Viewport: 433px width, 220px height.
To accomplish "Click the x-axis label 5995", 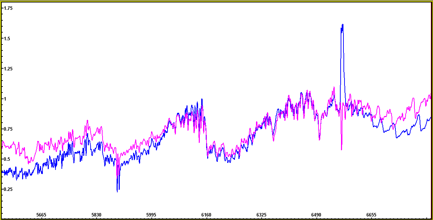I will point(151,215).
